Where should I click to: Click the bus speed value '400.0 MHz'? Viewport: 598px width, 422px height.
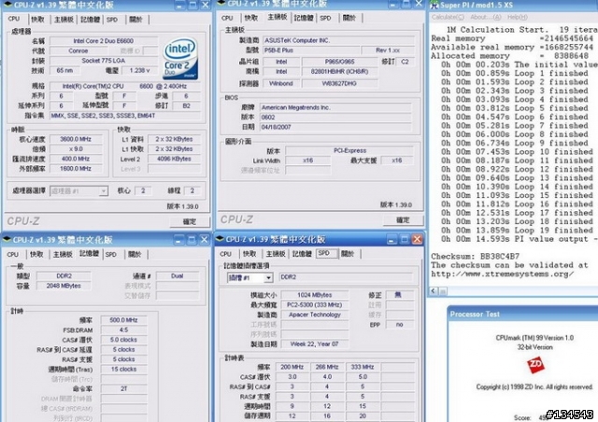(x=76, y=159)
